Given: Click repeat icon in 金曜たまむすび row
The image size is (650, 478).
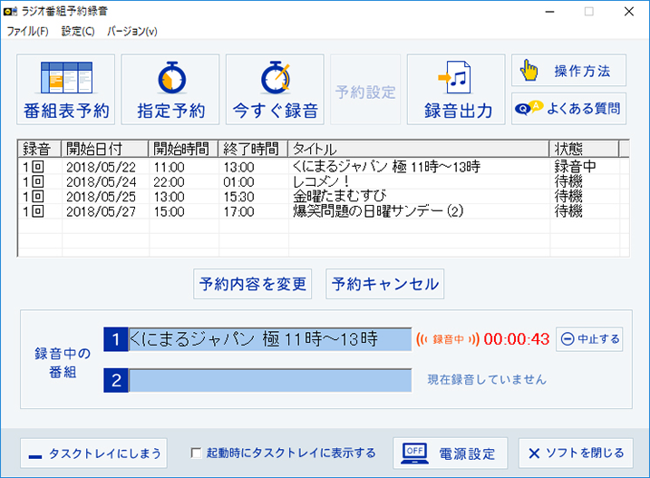Looking at the screenshot, I should 38,196.
